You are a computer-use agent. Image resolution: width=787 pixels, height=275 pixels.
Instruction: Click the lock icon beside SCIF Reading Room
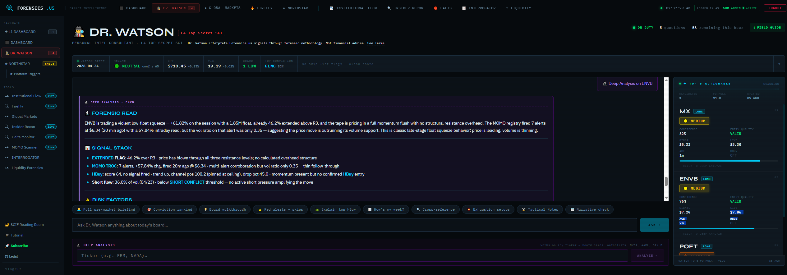[x=7, y=225]
